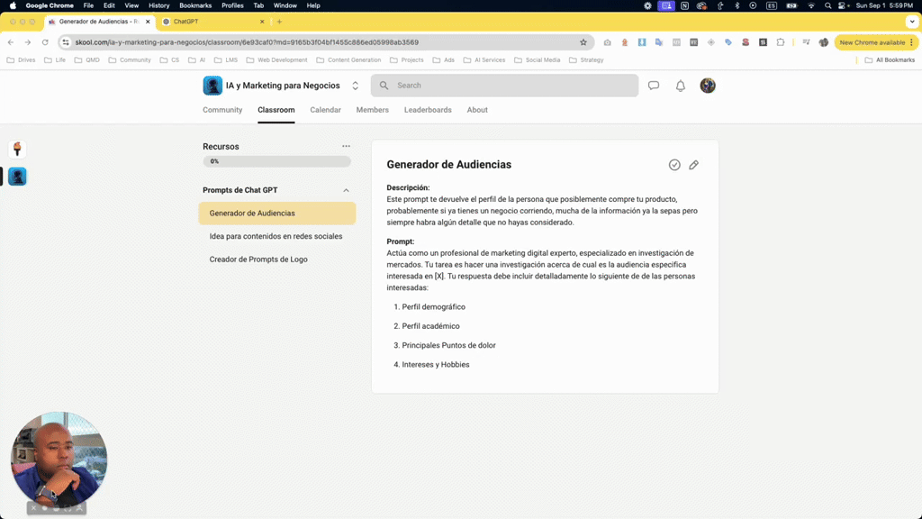This screenshot has height=519, width=922.
Task: Open the community switcher arrows
Action: 355,86
